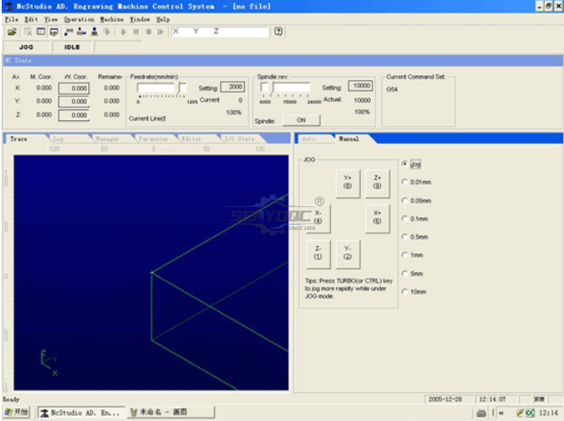Click the Start (play) toolbar button
The width and height of the screenshot is (564, 421).
[124, 32]
